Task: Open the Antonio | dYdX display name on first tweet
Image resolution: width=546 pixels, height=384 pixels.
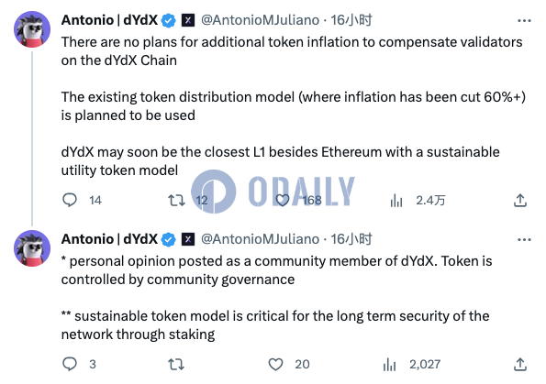Action: click(110, 20)
